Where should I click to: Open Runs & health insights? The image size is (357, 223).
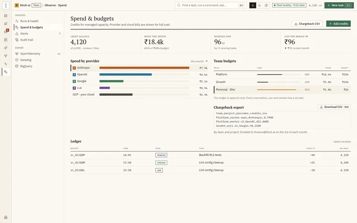click(38, 21)
